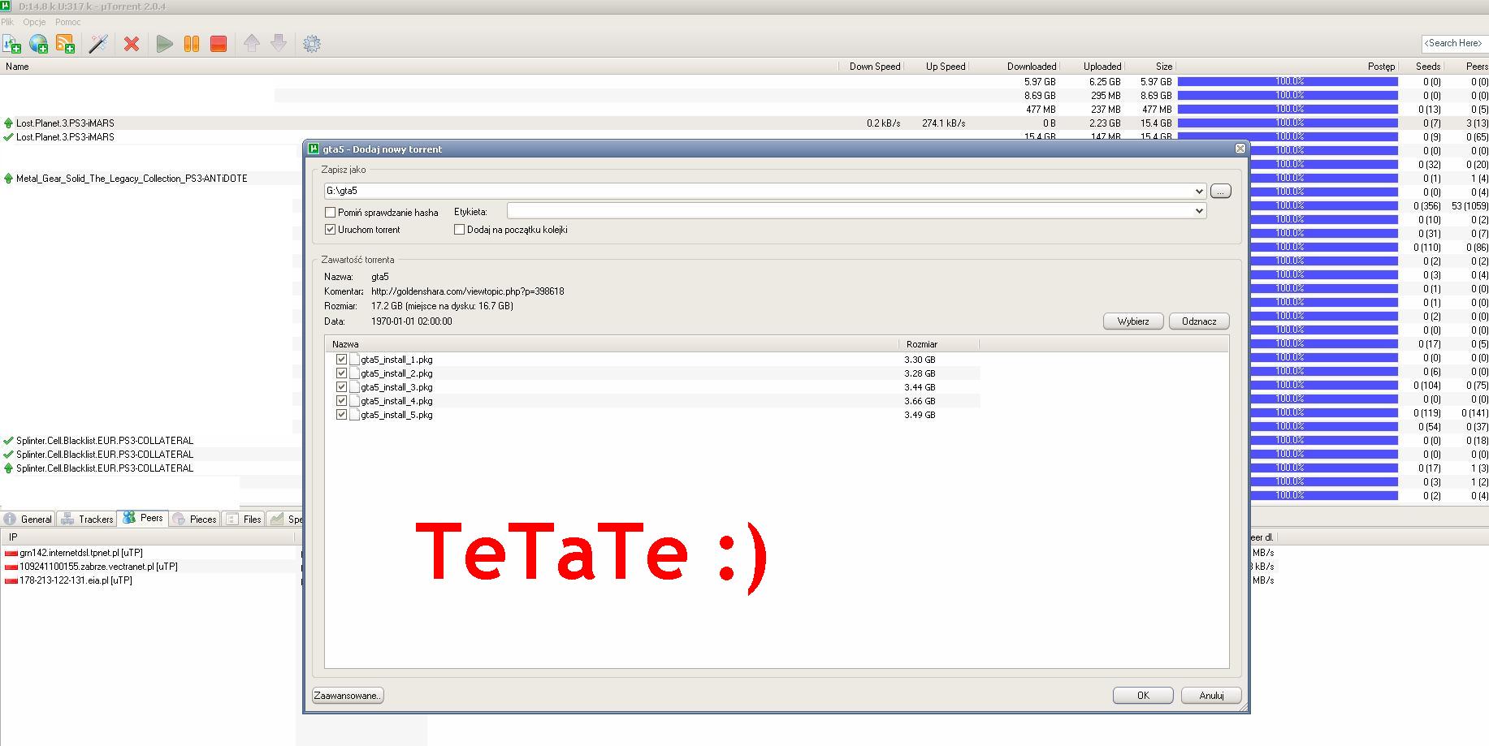
Task: Click progress bar of 5.97 GB torrent
Action: pyautogui.click(x=1288, y=82)
